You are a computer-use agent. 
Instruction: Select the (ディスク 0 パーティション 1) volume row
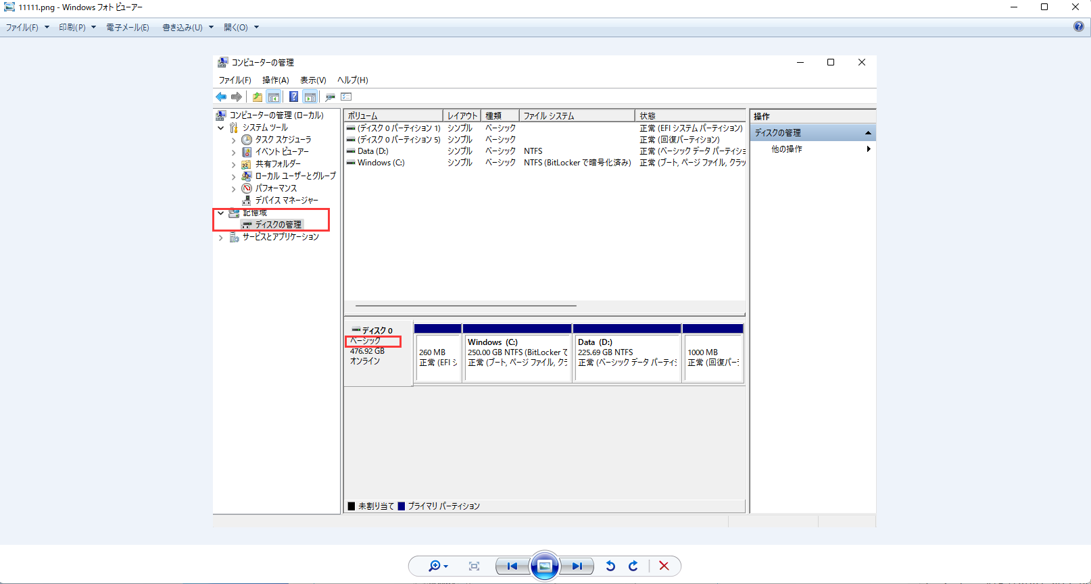545,128
